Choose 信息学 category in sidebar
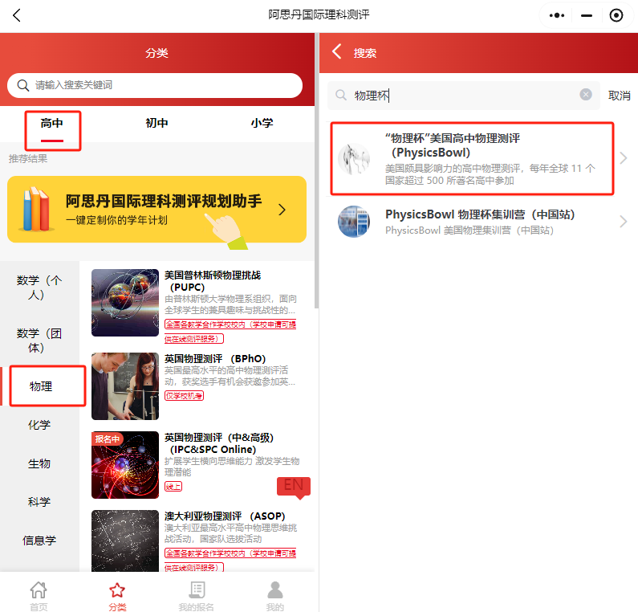The width and height of the screenshot is (638, 612). click(x=39, y=541)
